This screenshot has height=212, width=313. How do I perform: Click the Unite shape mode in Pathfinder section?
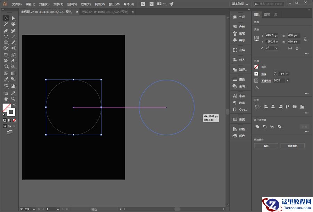[257, 126]
